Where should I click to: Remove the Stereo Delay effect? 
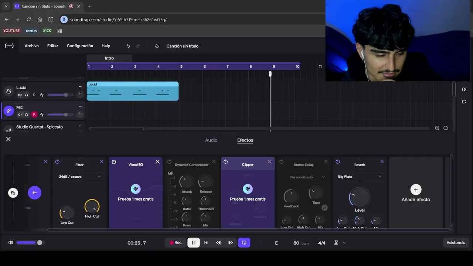[326, 161]
